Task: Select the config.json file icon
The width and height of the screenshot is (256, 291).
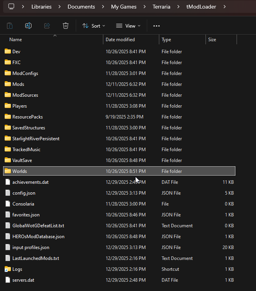Action: pyautogui.click(x=8, y=193)
